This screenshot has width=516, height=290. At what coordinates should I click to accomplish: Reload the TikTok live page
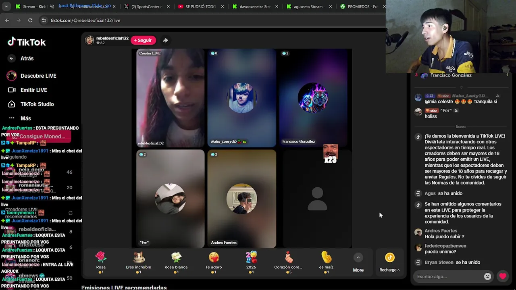coord(30,20)
